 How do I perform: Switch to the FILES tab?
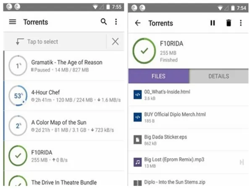[159, 76]
